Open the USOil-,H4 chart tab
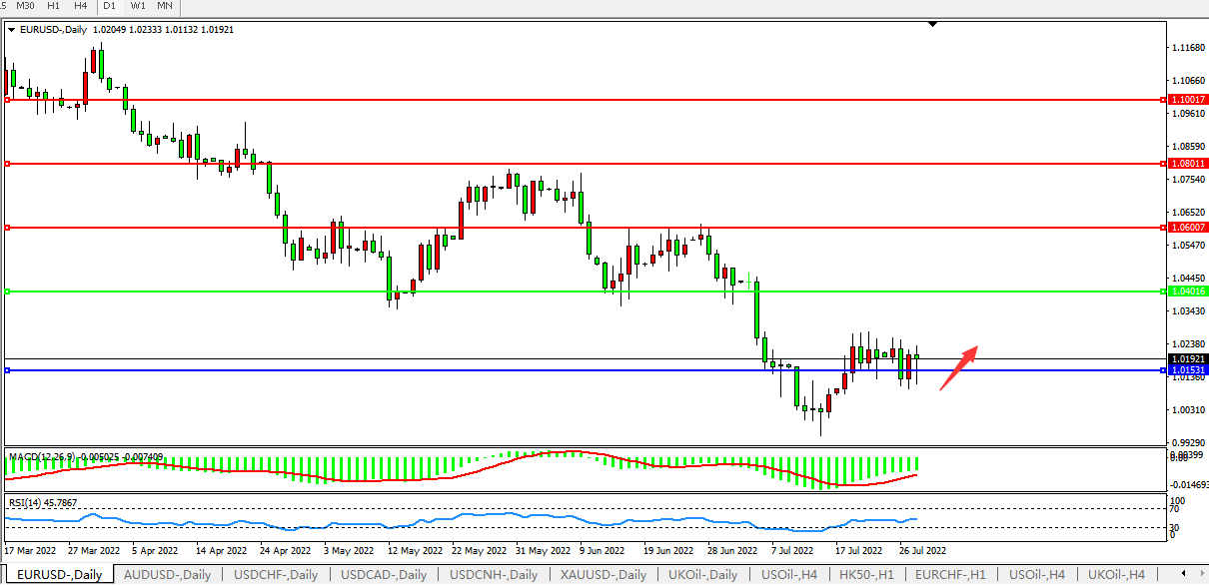This screenshot has height=585, width=1209. 788,575
